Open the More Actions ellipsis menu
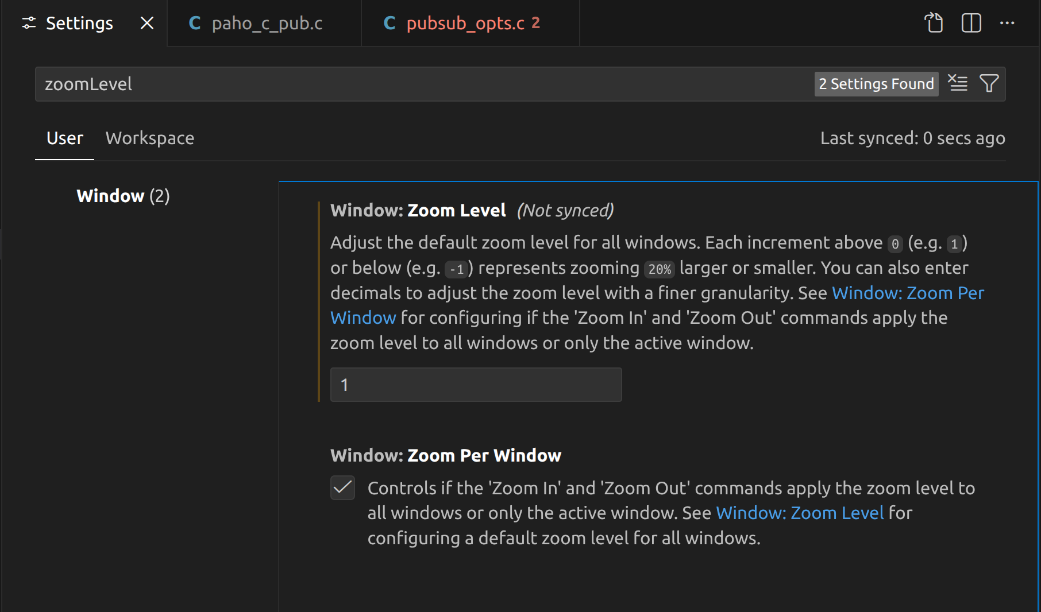 click(x=1007, y=23)
